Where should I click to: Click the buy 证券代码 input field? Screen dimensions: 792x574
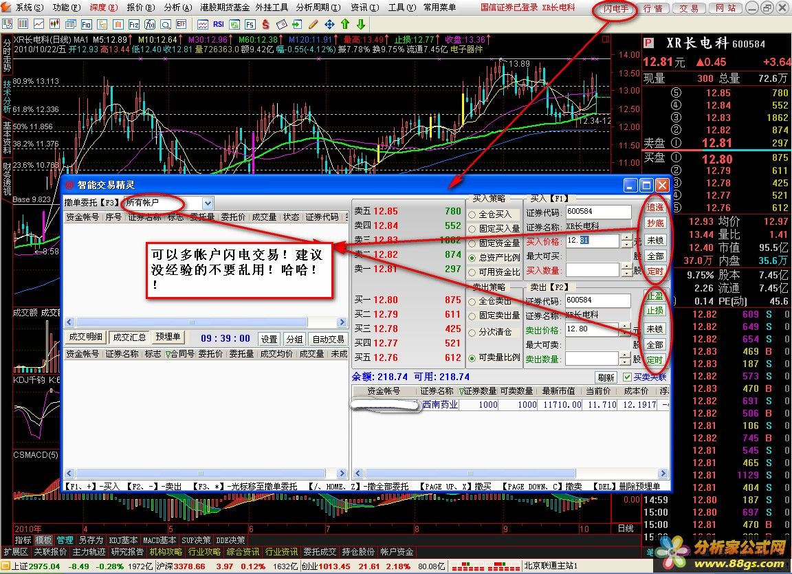coord(598,212)
